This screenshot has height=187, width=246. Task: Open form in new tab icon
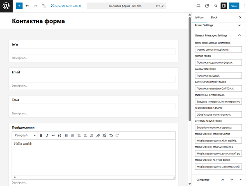coord(207,6)
